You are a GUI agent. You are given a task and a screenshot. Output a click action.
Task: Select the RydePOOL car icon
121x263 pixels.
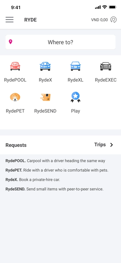15,66
